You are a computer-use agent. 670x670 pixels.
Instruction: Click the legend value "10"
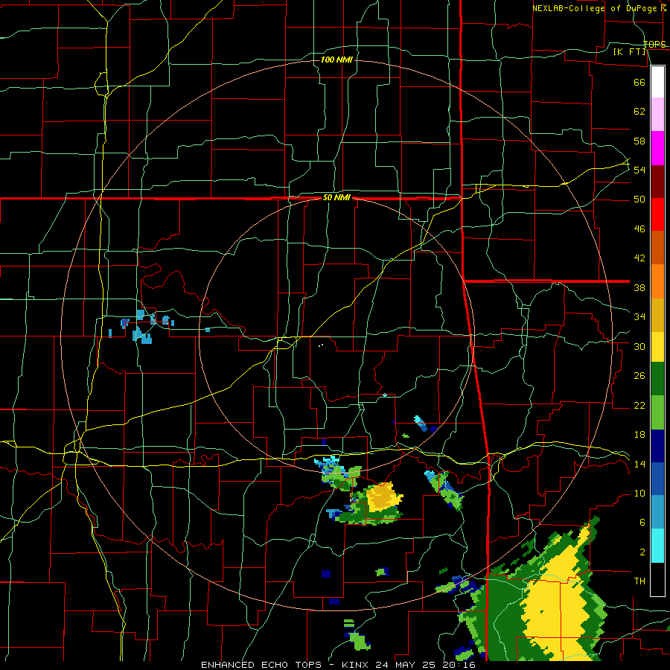pyautogui.click(x=639, y=494)
